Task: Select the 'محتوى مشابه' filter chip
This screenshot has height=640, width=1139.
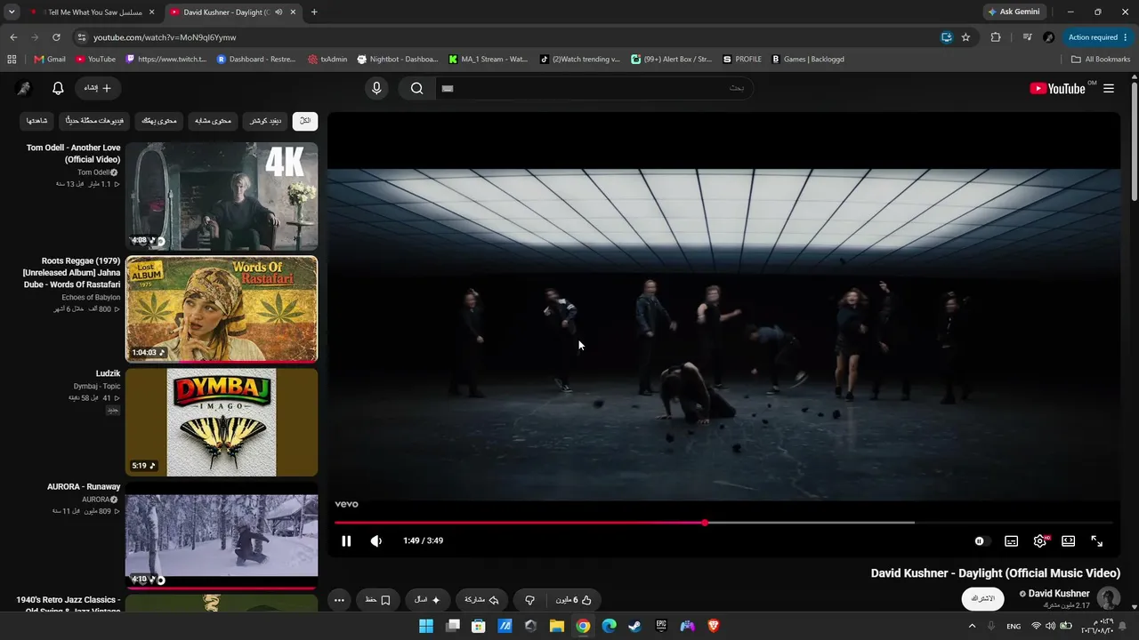Action: pos(214,121)
